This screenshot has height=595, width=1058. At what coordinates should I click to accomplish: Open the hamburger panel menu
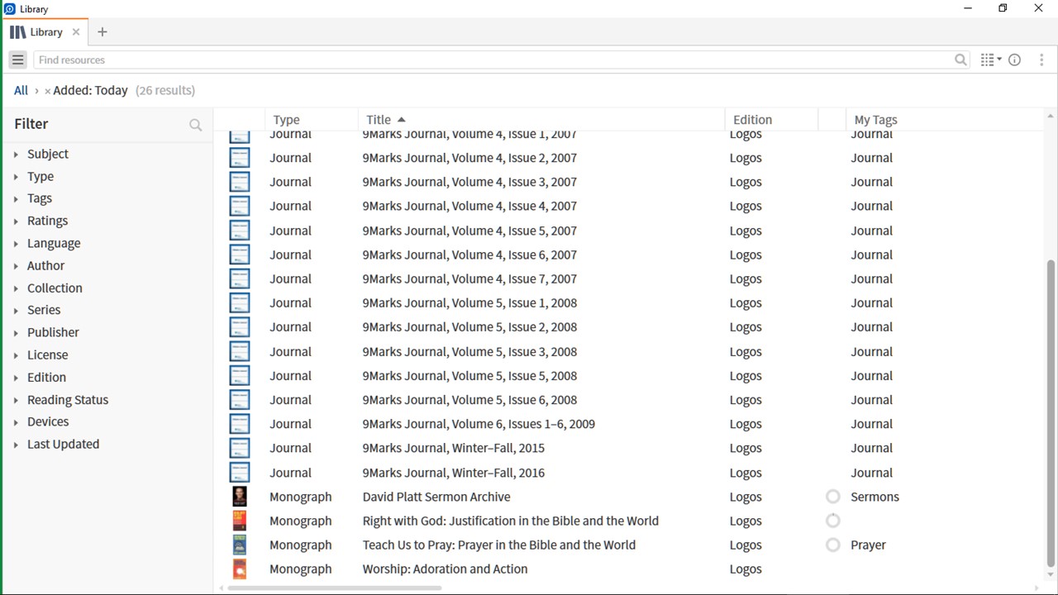tap(17, 59)
